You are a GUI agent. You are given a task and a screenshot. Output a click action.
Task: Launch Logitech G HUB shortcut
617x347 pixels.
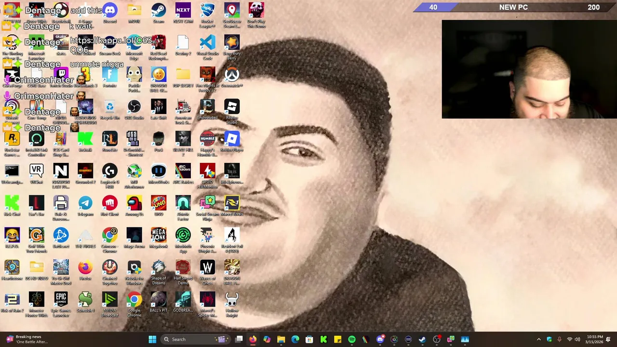click(x=110, y=176)
